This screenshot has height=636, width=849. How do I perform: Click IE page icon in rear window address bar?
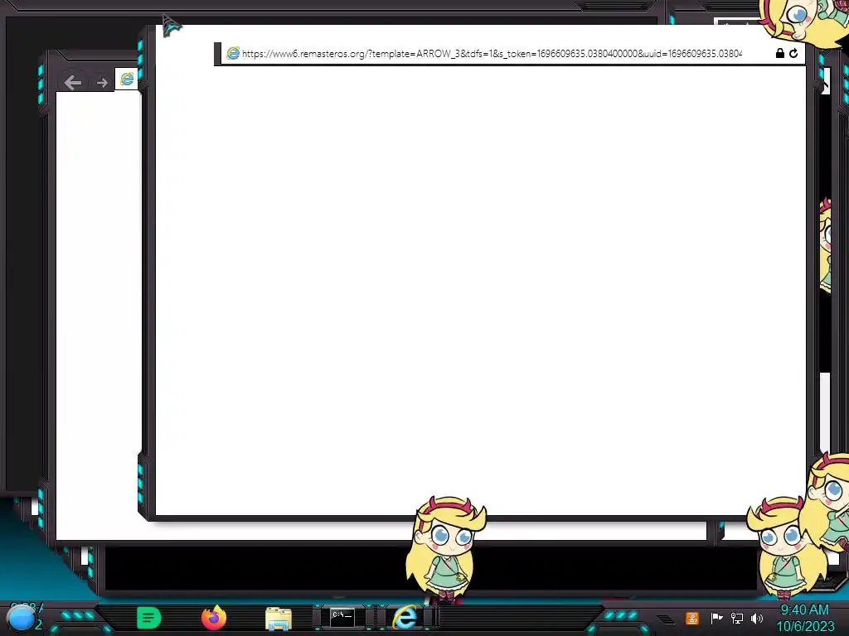127,79
